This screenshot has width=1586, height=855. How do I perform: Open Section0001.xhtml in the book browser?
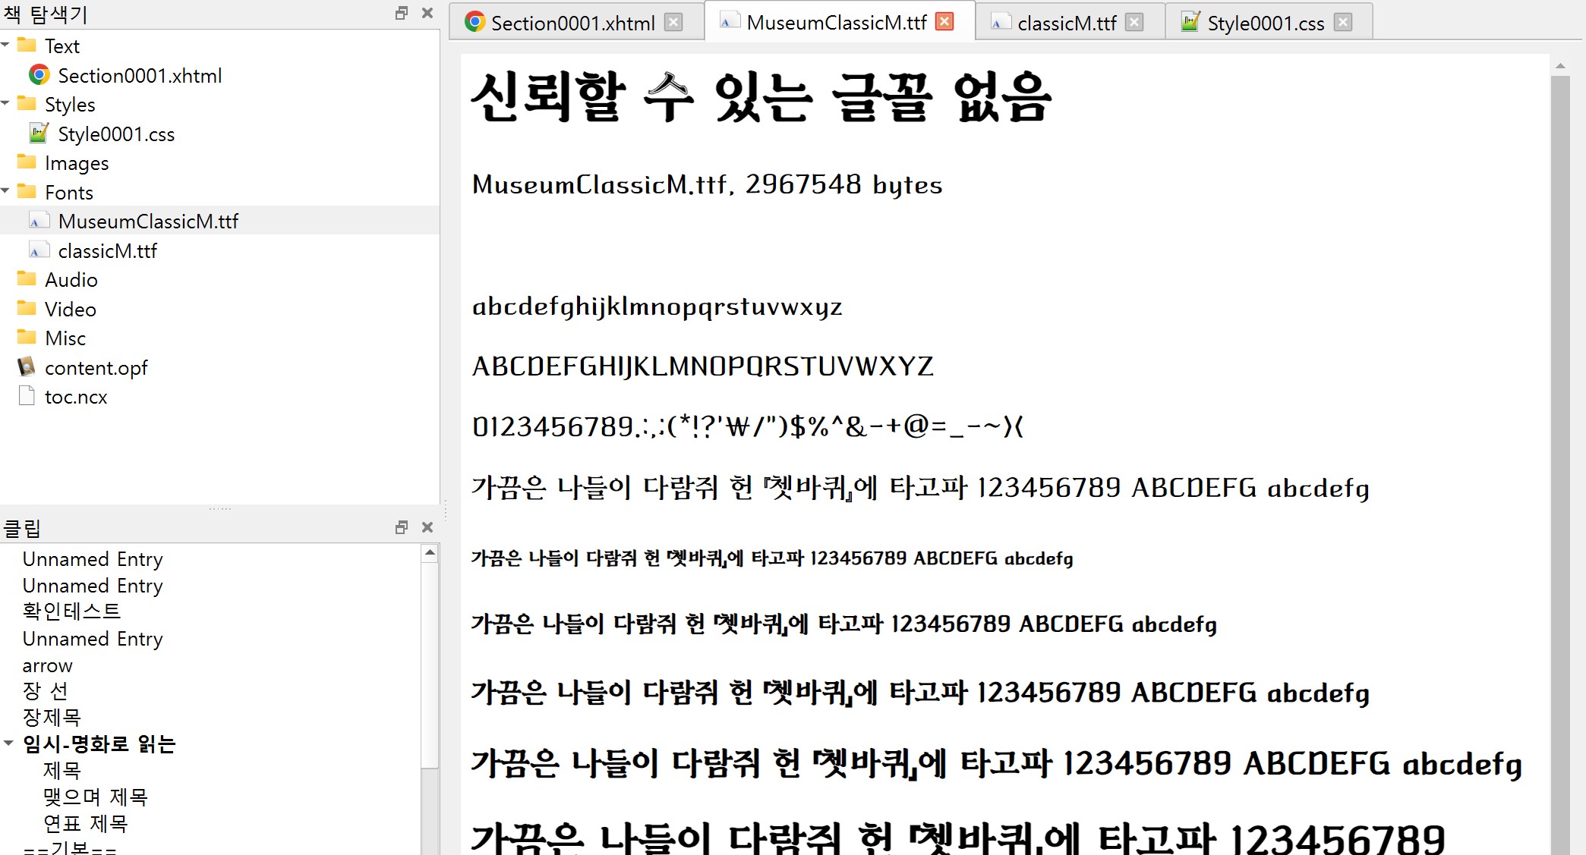[140, 76]
